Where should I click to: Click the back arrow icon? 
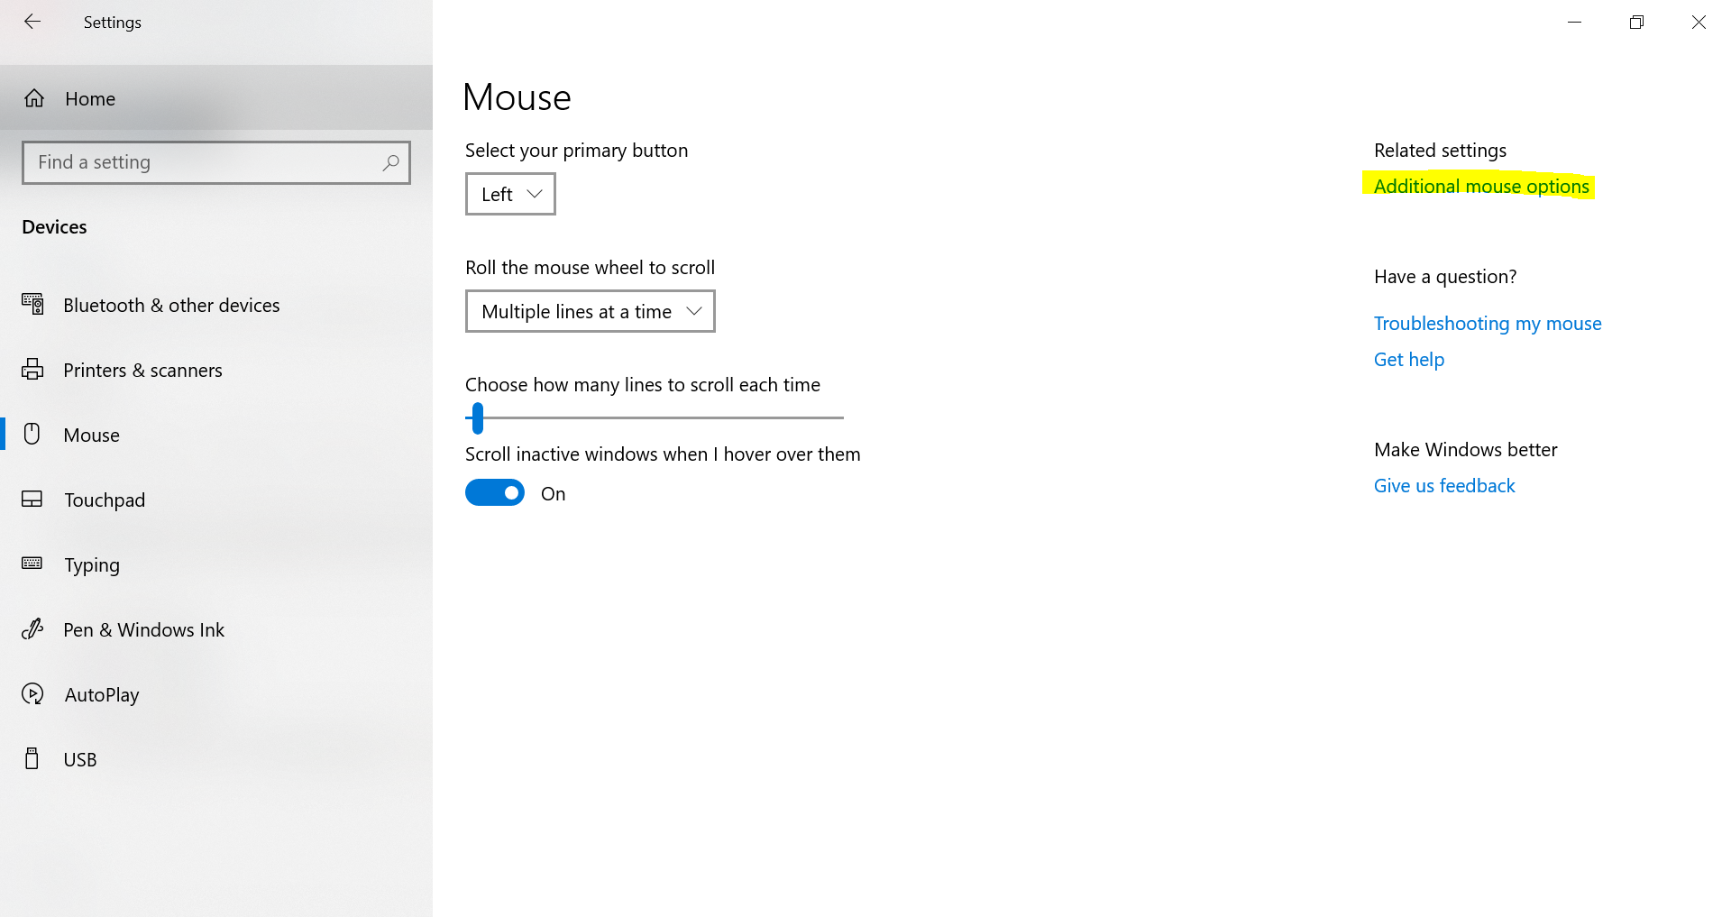[x=32, y=22]
